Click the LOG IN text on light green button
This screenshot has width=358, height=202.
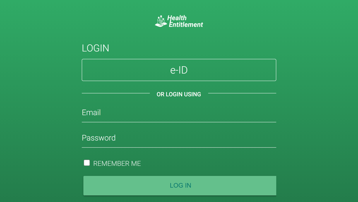point(180,185)
